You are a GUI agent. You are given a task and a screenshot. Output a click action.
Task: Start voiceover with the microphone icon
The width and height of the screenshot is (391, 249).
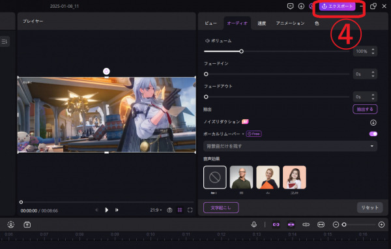coord(254,224)
